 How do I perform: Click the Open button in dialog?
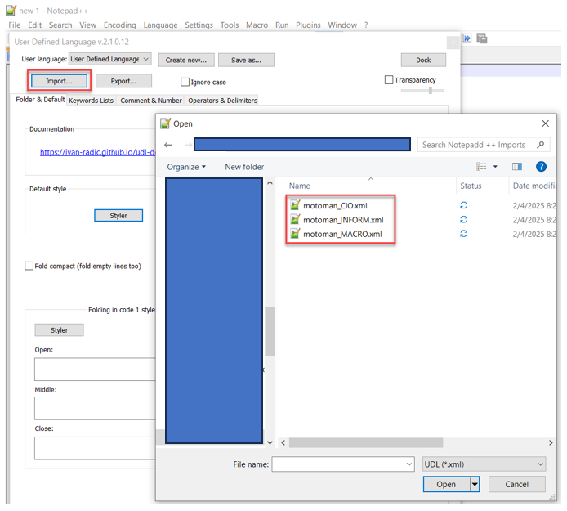446,484
